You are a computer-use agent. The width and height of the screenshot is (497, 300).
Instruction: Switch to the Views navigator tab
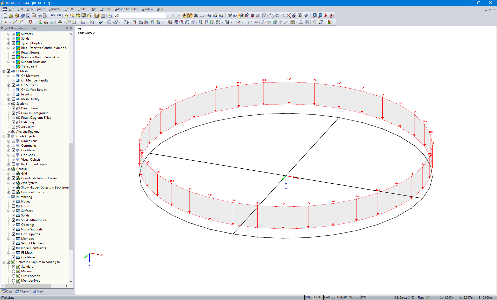click(39, 291)
